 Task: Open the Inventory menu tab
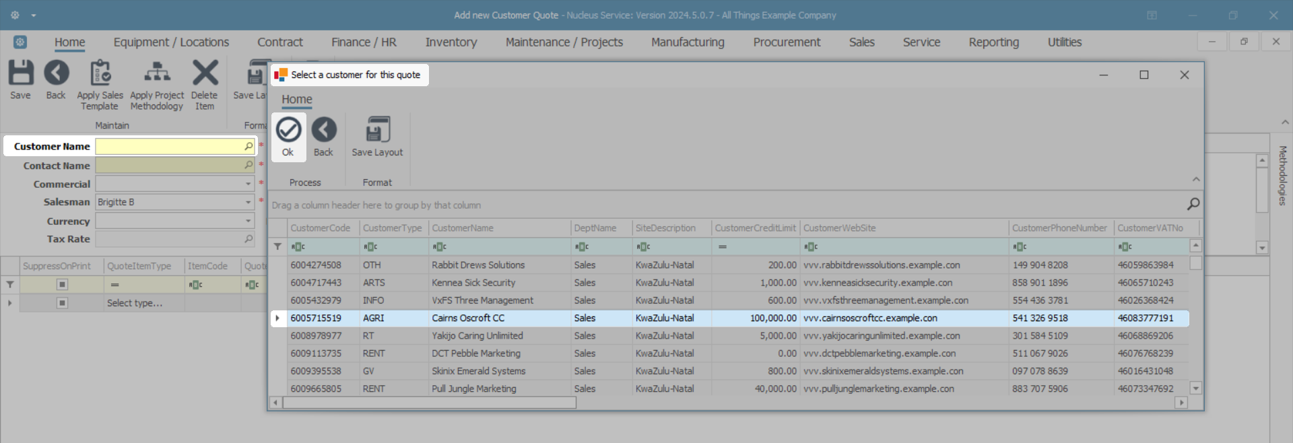451,42
